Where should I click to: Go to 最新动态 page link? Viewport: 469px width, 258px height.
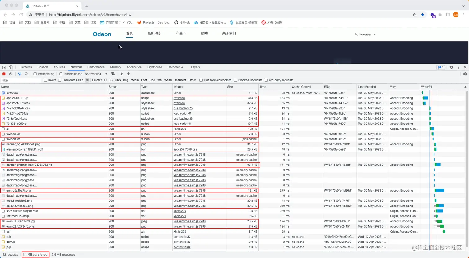point(154,33)
